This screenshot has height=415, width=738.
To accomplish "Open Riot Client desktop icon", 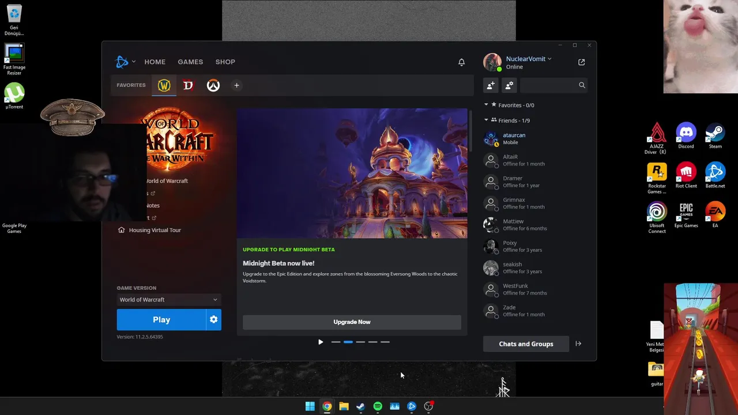I will point(686,175).
